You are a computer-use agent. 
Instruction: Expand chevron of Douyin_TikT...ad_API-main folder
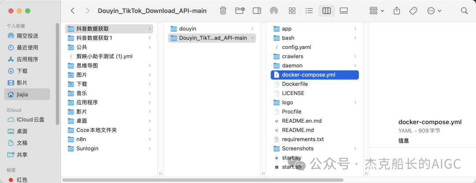pos(253,38)
